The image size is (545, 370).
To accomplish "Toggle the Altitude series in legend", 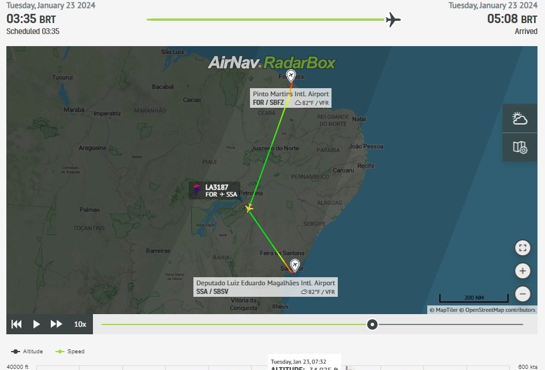I will click(x=27, y=351).
